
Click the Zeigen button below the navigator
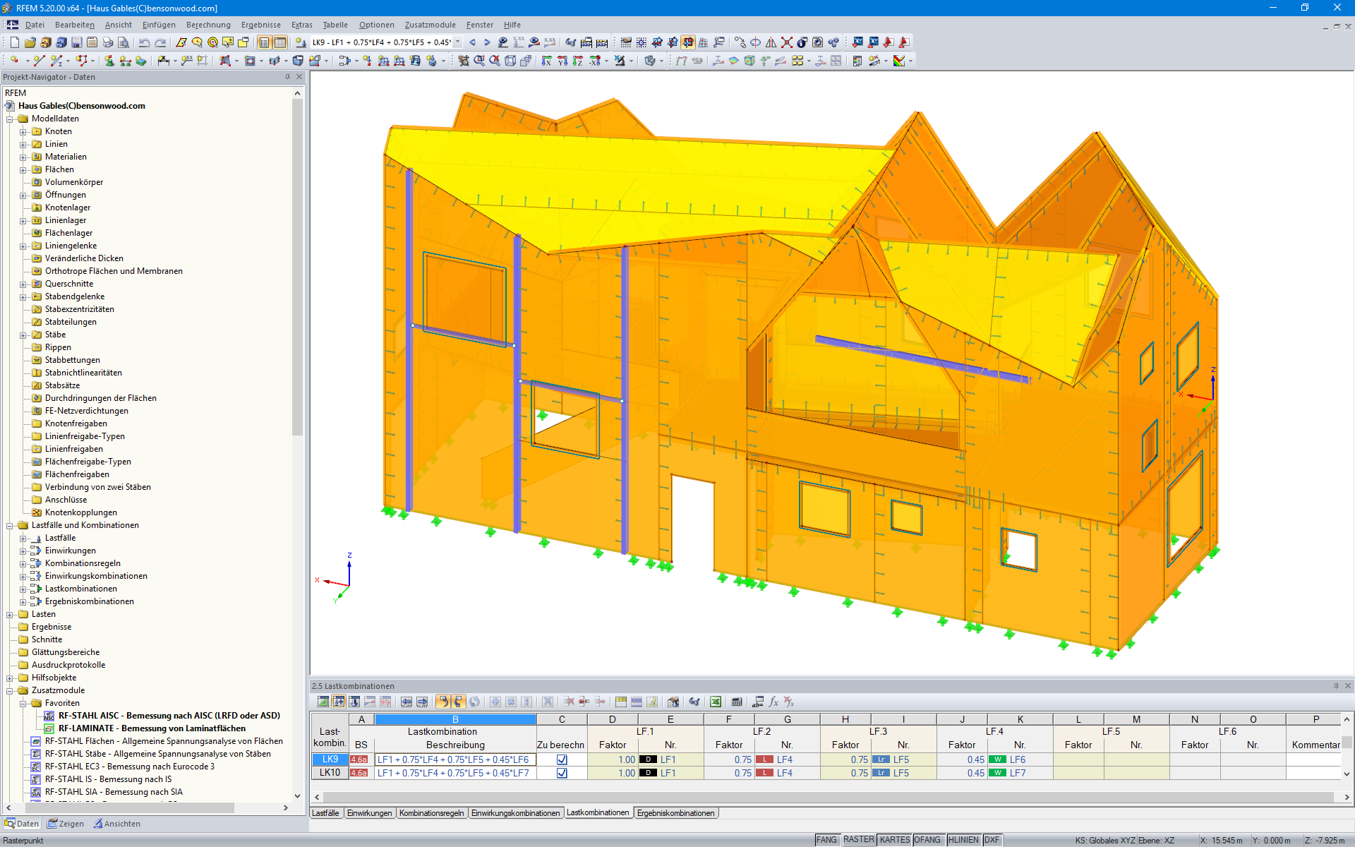tap(65, 824)
